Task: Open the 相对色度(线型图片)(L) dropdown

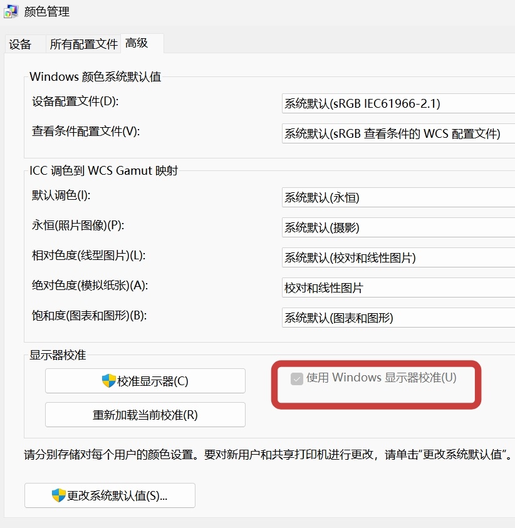Action: click(x=398, y=257)
